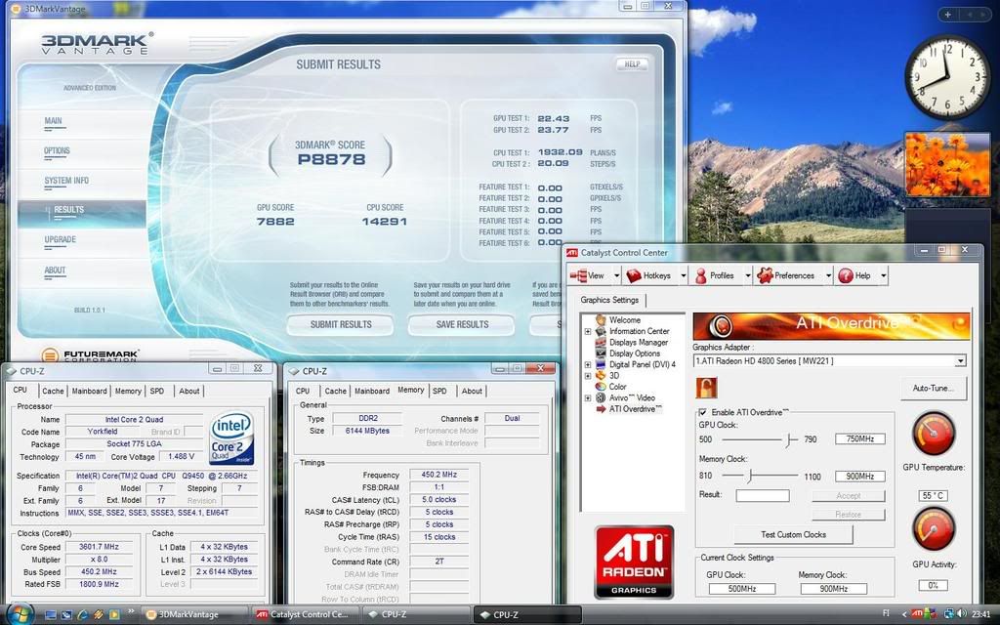Expand the Avivo Video tree node

click(x=588, y=398)
